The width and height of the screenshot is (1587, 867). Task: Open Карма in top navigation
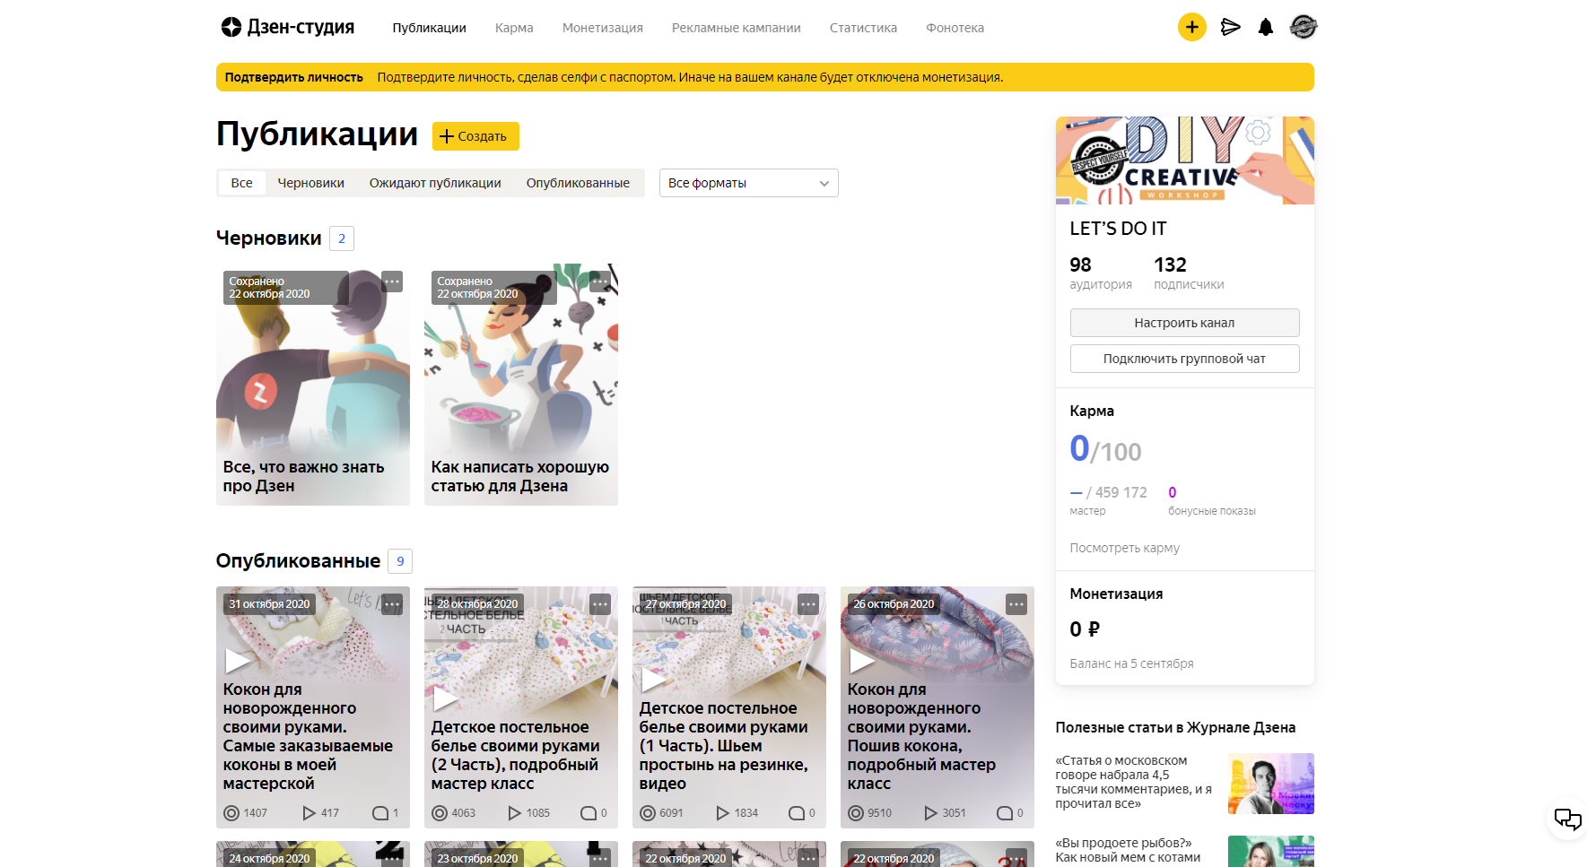(x=514, y=28)
